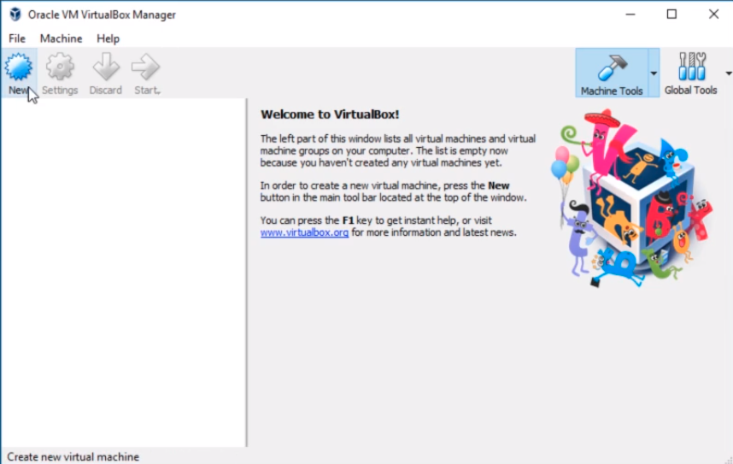Open the Help menu
733x464 pixels.
tap(108, 38)
